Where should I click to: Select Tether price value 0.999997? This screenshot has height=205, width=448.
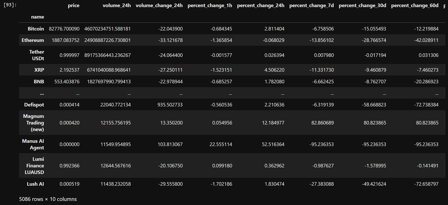point(69,55)
